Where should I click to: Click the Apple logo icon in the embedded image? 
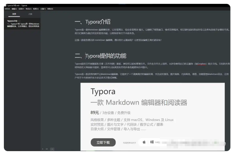point(144,142)
